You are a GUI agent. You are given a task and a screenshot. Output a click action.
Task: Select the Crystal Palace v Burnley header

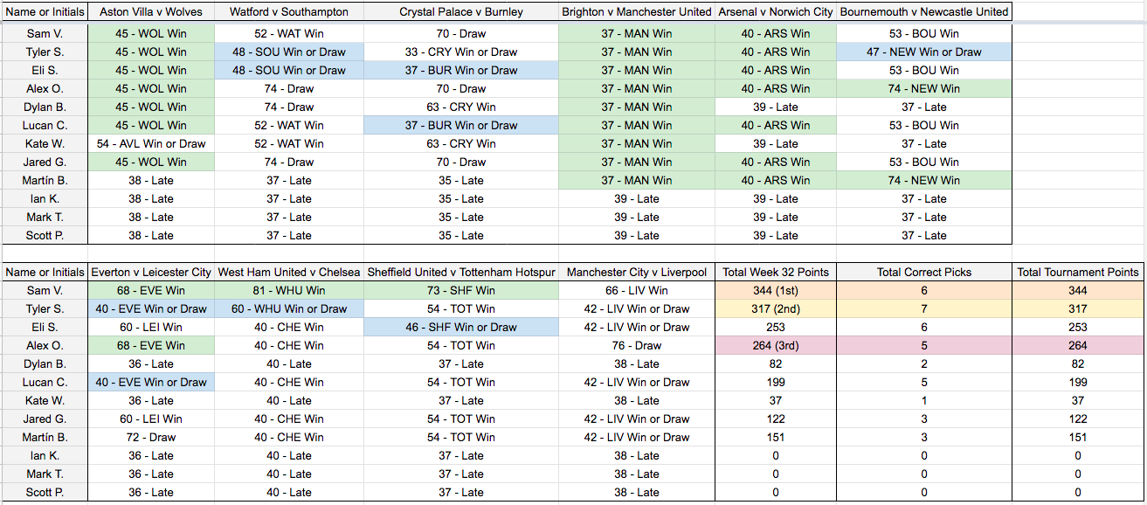460,12
